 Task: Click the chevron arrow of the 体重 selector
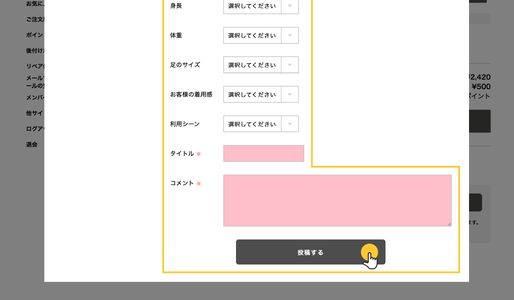[x=290, y=35]
